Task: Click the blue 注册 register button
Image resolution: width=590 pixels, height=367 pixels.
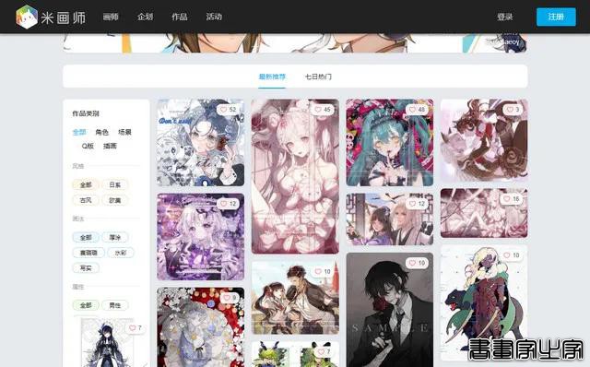Action: [556, 17]
